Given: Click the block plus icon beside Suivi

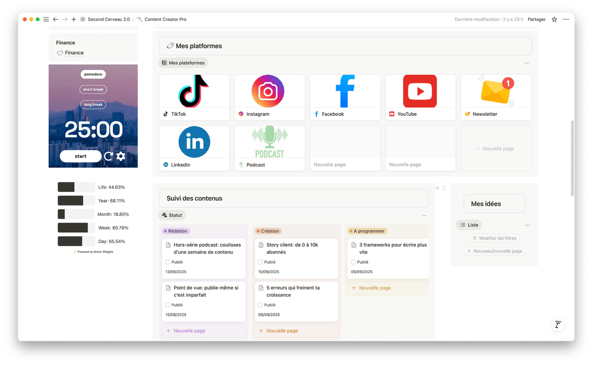Looking at the screenshot, I should tap(437, 188).
